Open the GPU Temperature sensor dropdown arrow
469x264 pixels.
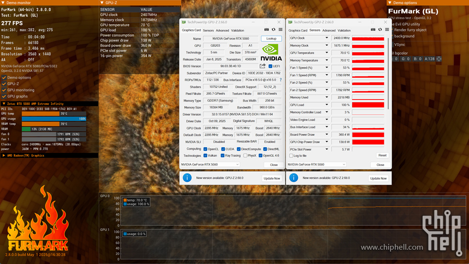point(327,53)
